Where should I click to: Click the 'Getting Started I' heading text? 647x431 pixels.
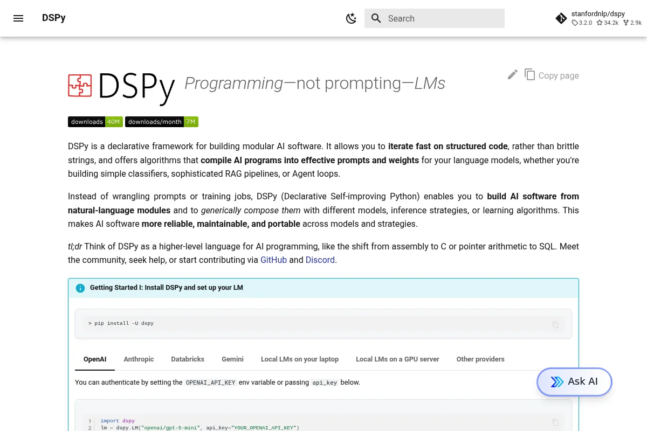tap(167, 288)
